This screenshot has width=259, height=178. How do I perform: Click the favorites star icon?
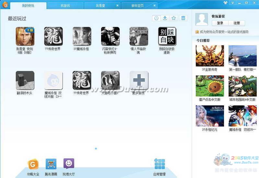(174, 18)
